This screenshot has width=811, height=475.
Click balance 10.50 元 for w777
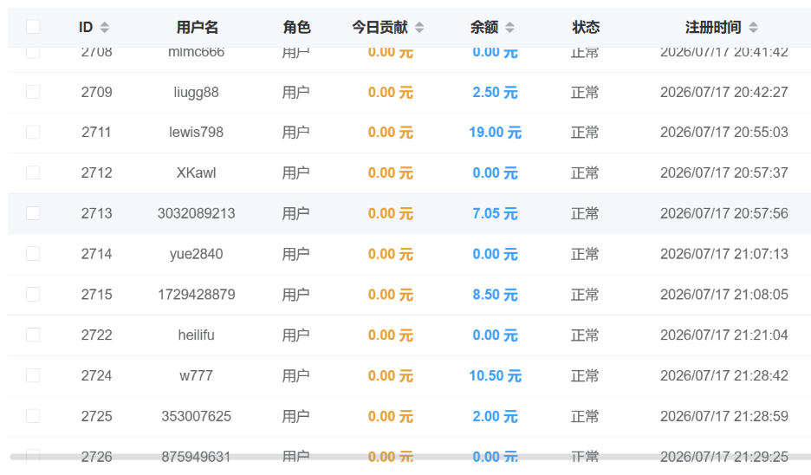point(495,375)
